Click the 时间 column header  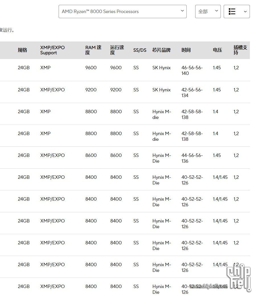(x=186, y=50)
